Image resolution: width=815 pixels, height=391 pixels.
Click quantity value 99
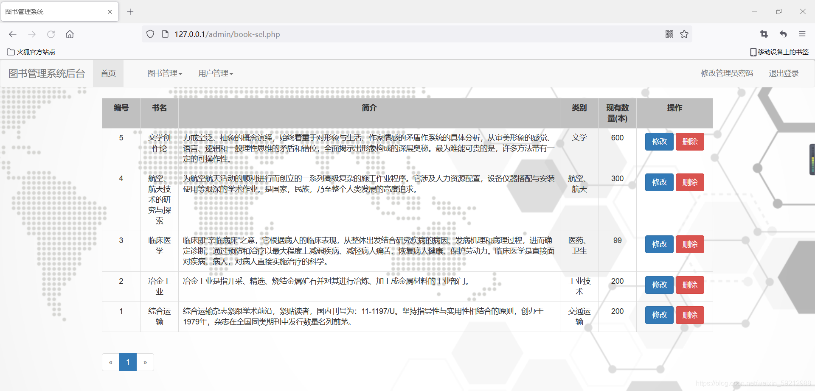[x=617, y=240]
